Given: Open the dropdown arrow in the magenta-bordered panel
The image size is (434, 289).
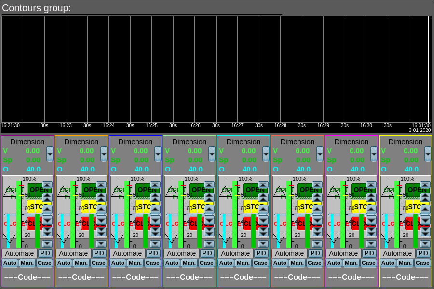Looking at the screenshot, I should coord(374,154).
